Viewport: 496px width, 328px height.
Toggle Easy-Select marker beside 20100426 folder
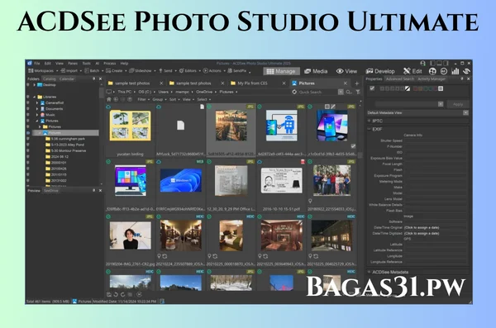(x=28, y=169)
